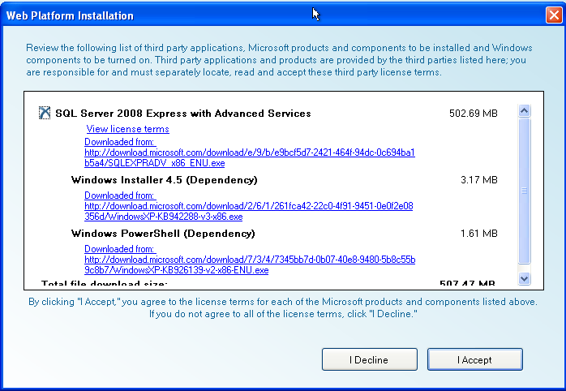Click the 'By clicking I Accept' agreement text
566x391 pixels.
click(x=283, y=307)
